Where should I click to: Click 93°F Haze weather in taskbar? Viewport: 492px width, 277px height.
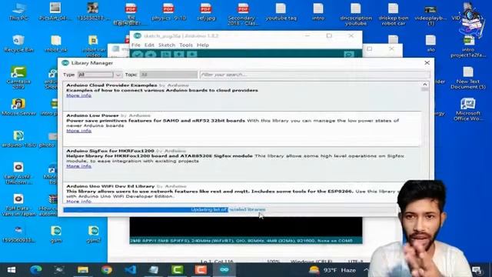333,270
